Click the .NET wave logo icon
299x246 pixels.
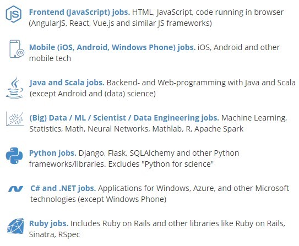(x=15, y=189)
